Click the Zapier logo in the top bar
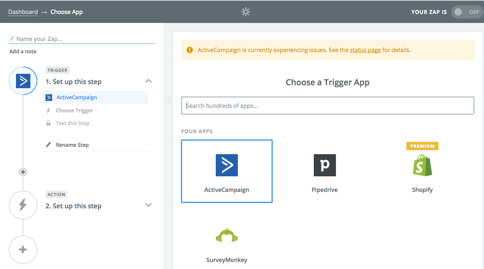484x269 pixels. pos(245,11)
